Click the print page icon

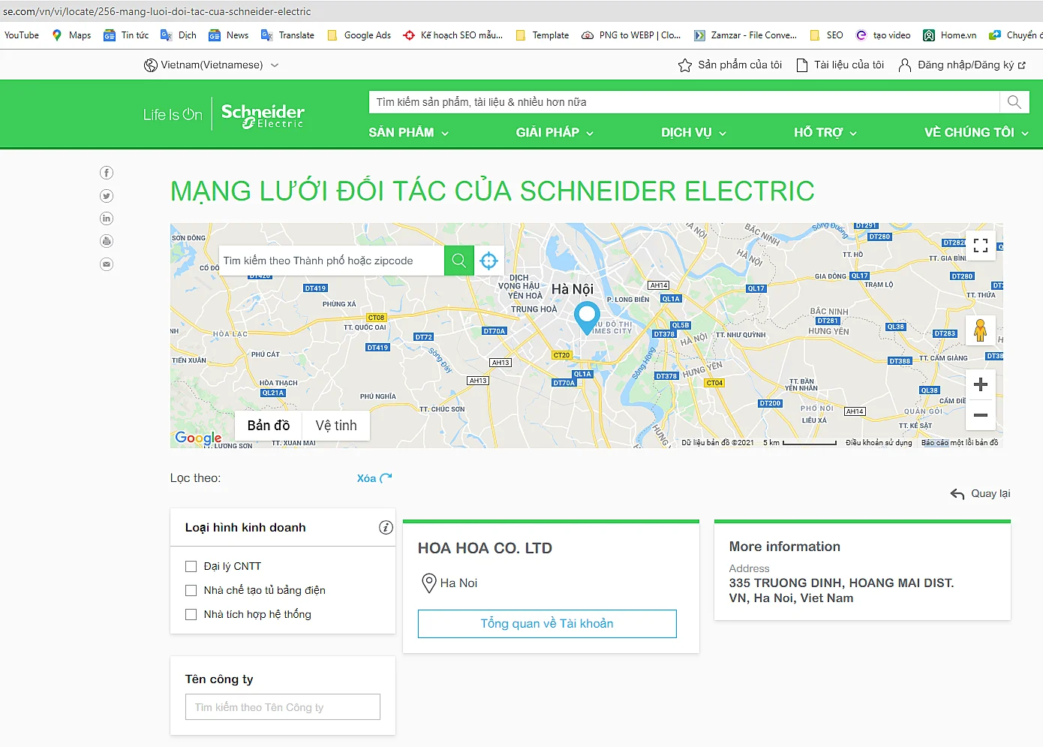107,241
